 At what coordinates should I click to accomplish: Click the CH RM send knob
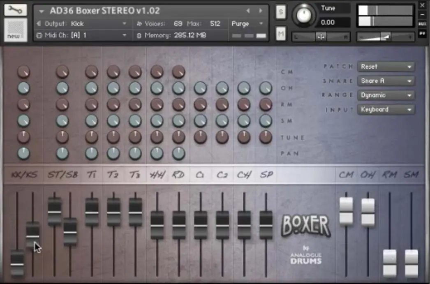point(244,105)
